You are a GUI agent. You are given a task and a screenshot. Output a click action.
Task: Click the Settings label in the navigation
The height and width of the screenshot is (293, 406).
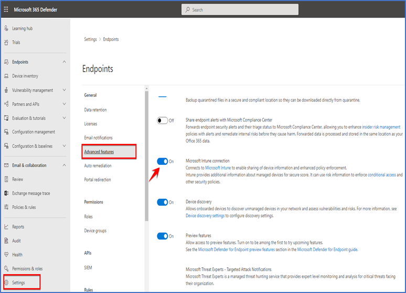click(18, 283)
